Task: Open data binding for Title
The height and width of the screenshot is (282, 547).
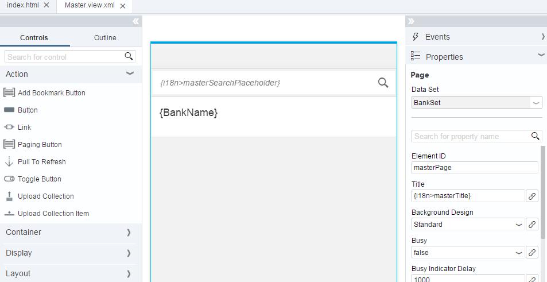Action: [x=532, y=196]
